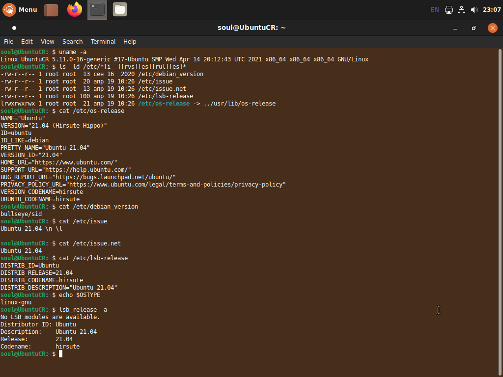
Task: Open the Edit menu
Action: (x=27, y=42)
